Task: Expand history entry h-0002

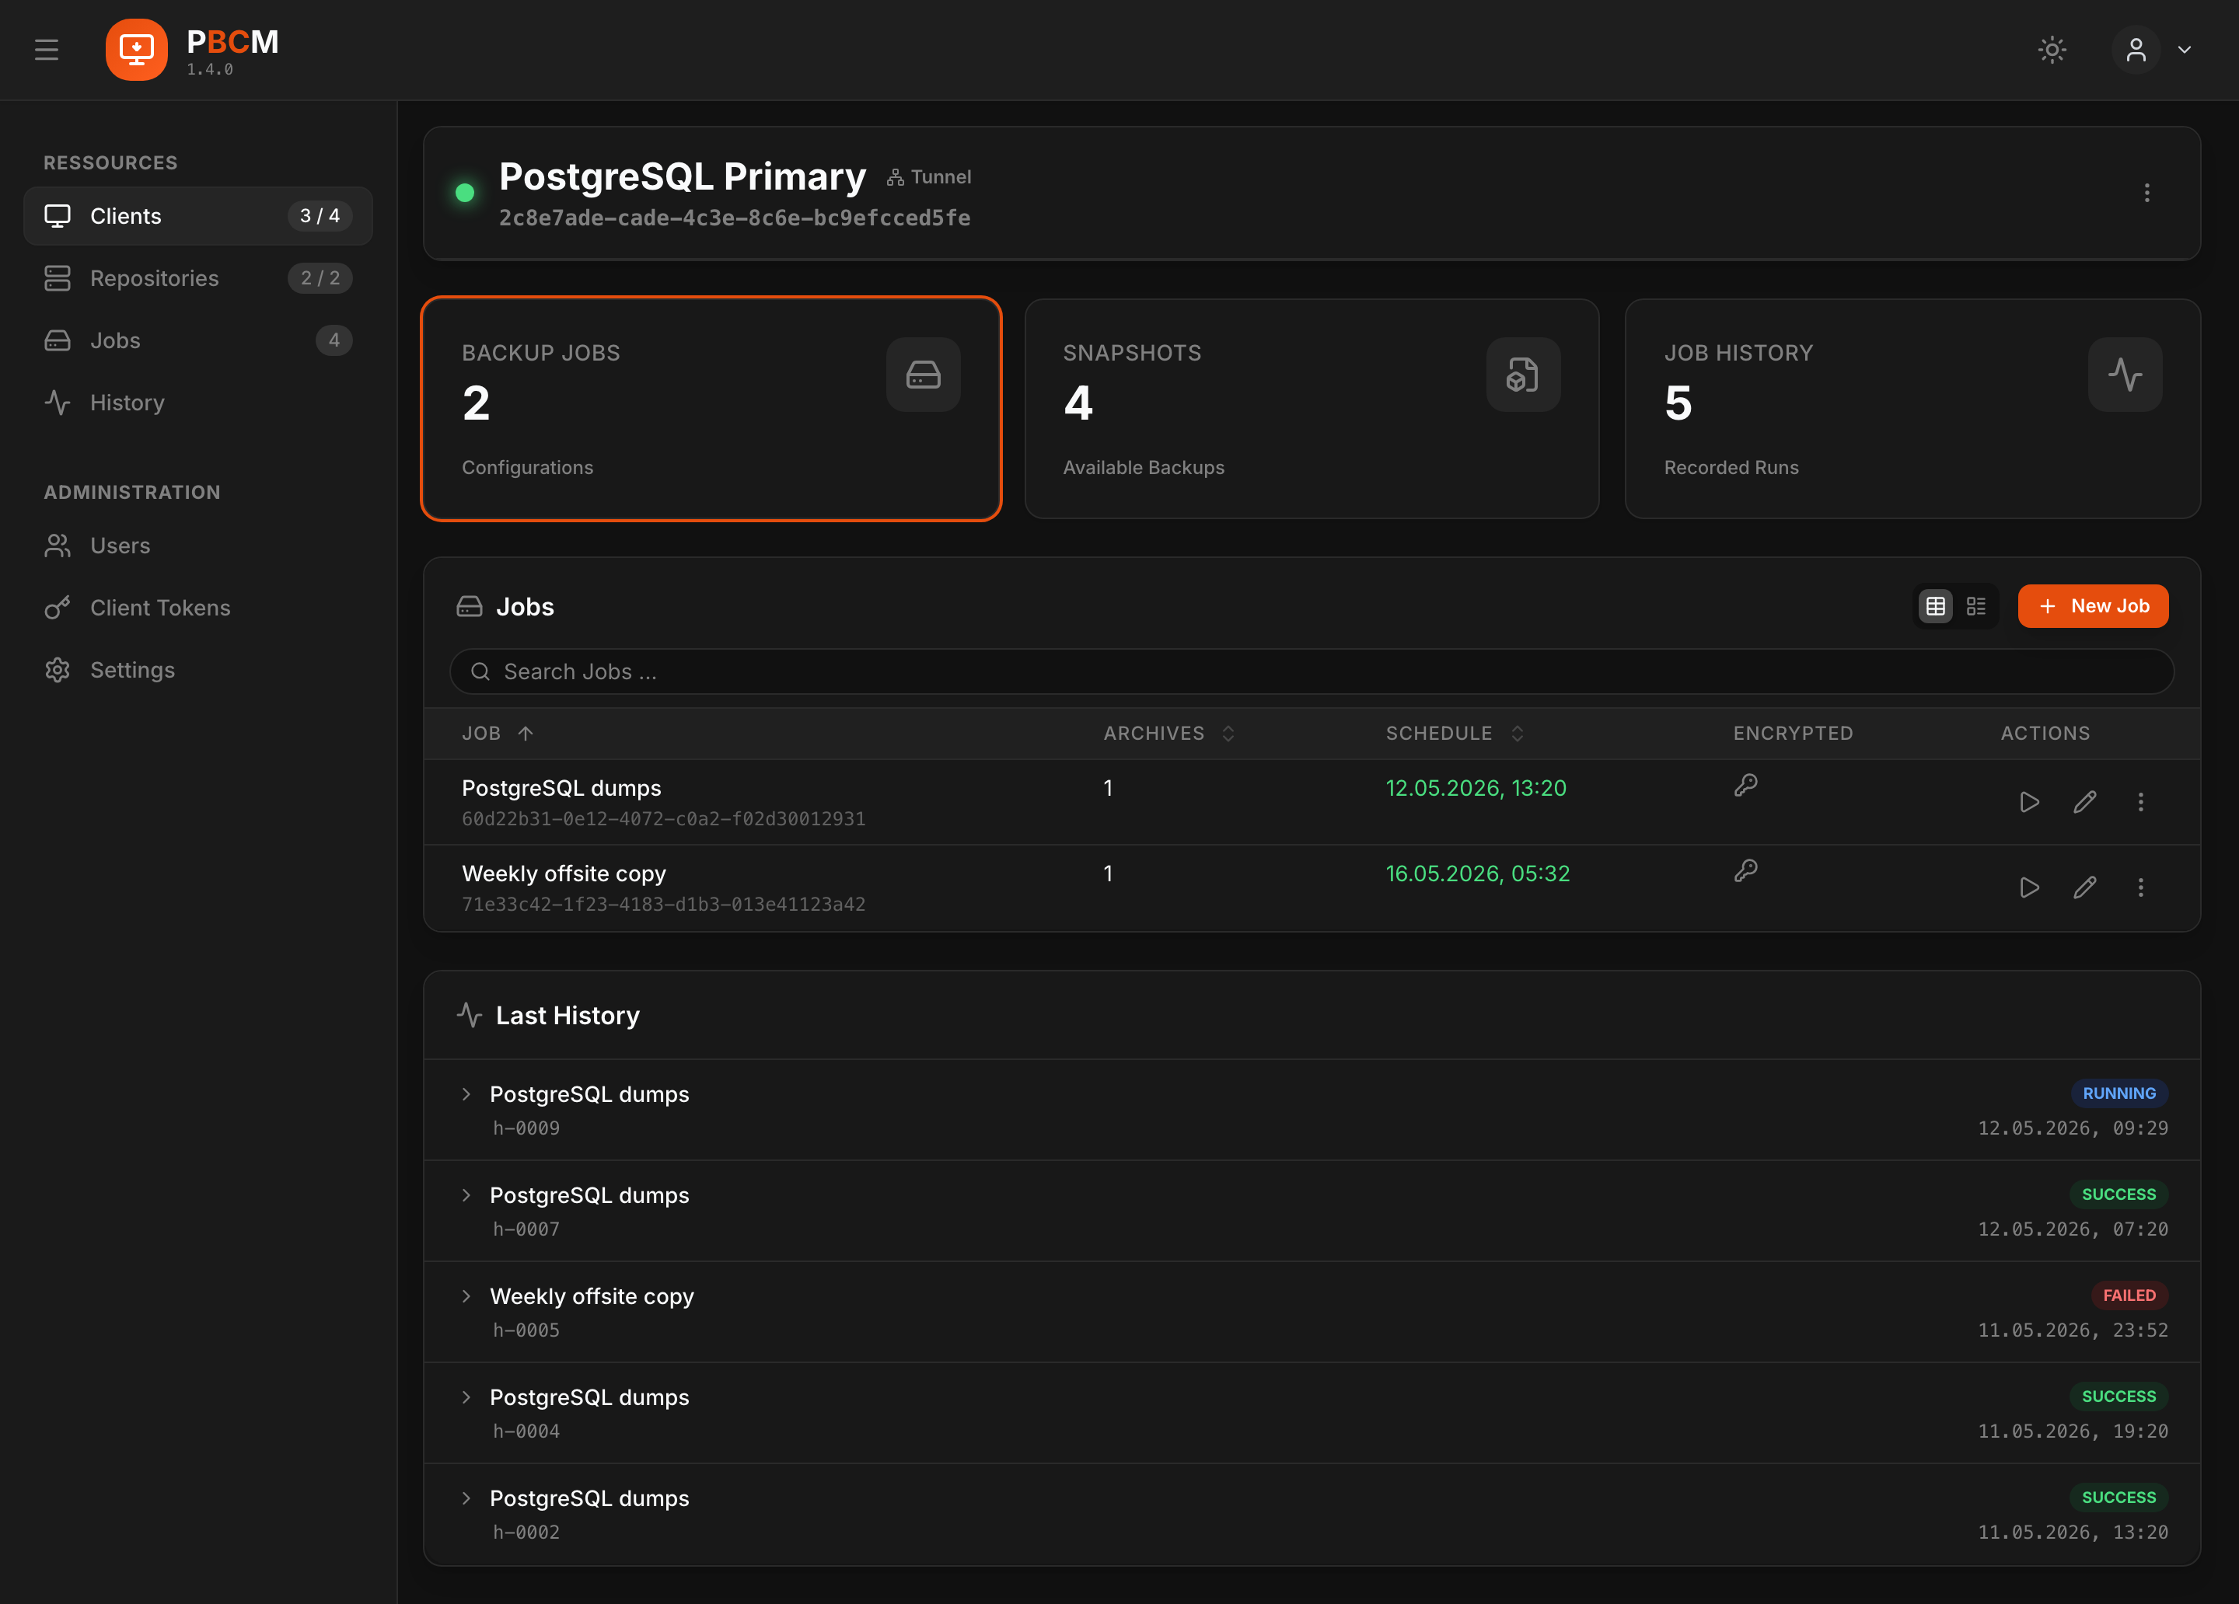Action: point(466,1498)
